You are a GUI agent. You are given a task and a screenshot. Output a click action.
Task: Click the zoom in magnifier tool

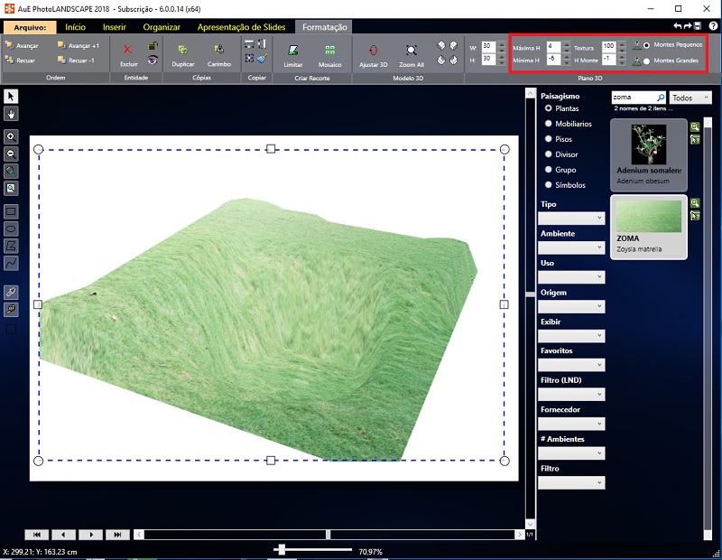pyautogui.click(x=11, y=136)
